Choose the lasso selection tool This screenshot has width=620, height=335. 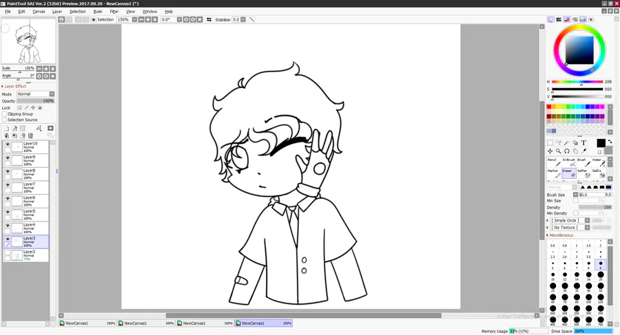pos(558,142)
